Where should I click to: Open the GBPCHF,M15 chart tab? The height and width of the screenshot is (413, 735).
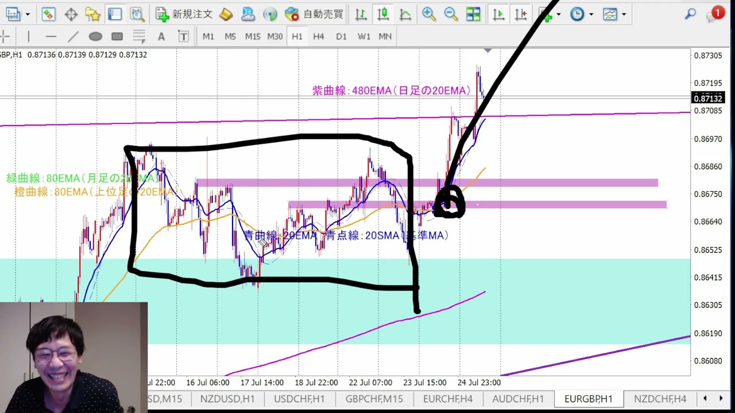point(374,399)
